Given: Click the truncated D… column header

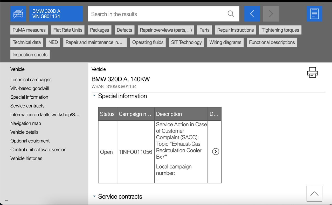Looking at the screenshot, I should coord(215,114).
